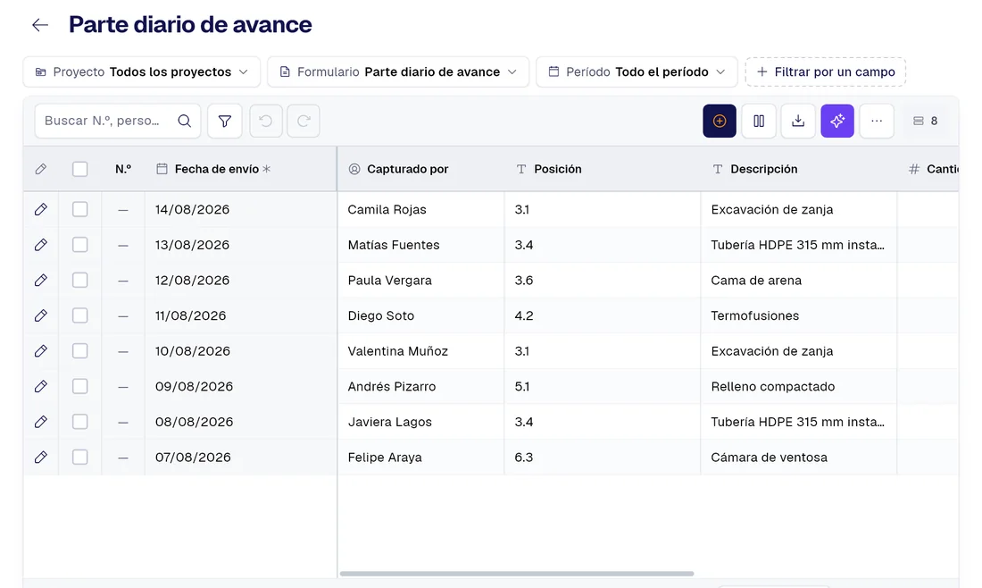
Task: Open the Proyecto dropdown filter
Action: tap(142, 72)
